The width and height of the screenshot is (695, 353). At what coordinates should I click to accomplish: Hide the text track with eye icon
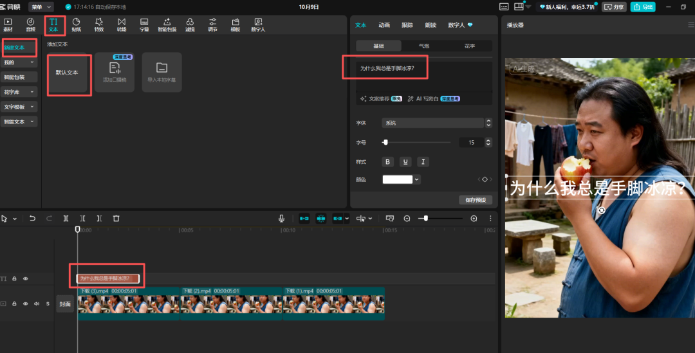click(26, 278)
